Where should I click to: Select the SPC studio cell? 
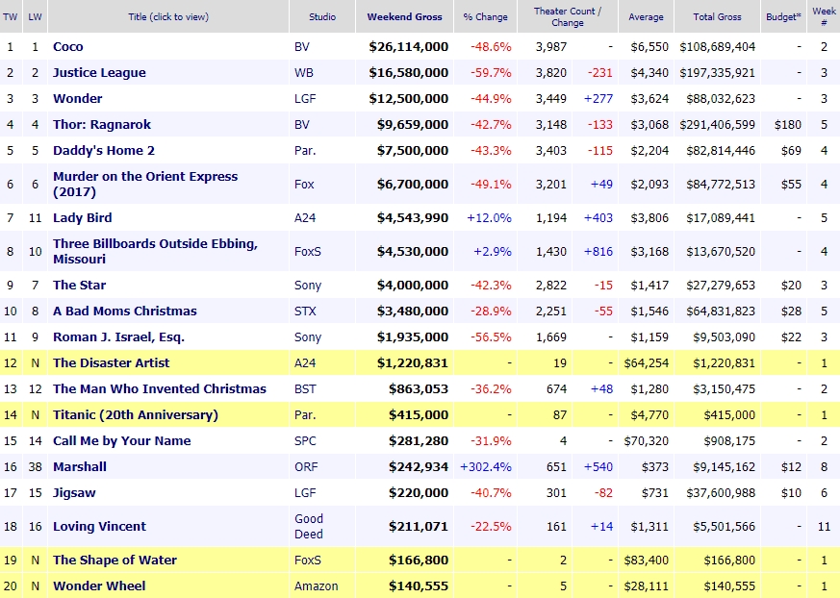pyautogui.click(x=305, y=441)
